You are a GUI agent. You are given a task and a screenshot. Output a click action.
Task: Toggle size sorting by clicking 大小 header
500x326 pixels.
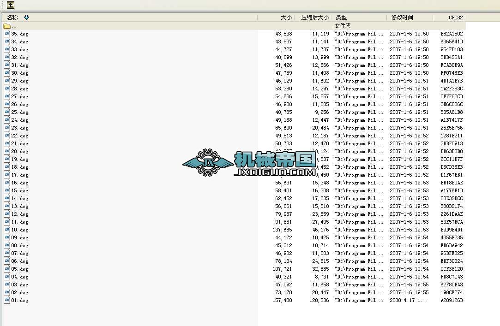tap(286, 17)
